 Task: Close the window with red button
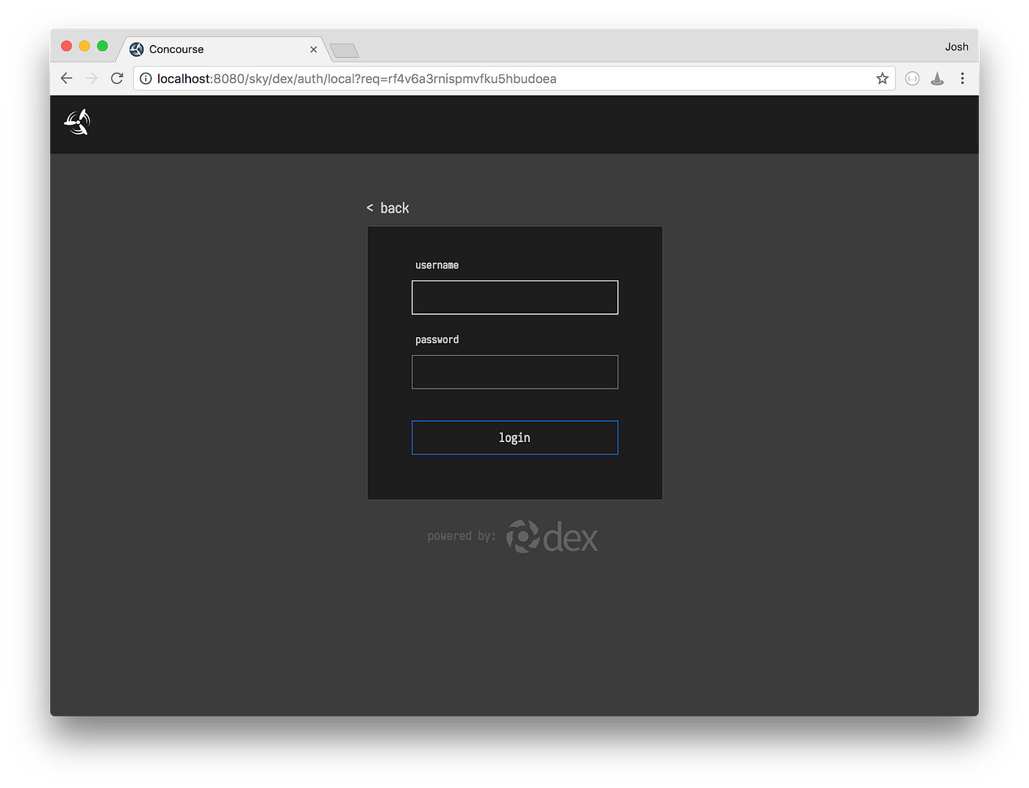(66, 46)
